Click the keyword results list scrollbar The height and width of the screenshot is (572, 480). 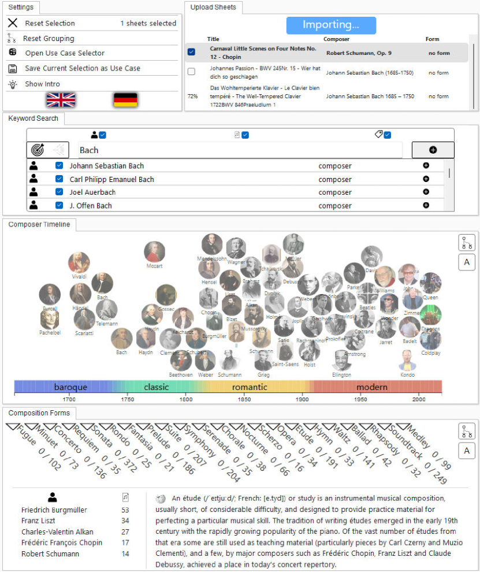click(449, 173)
